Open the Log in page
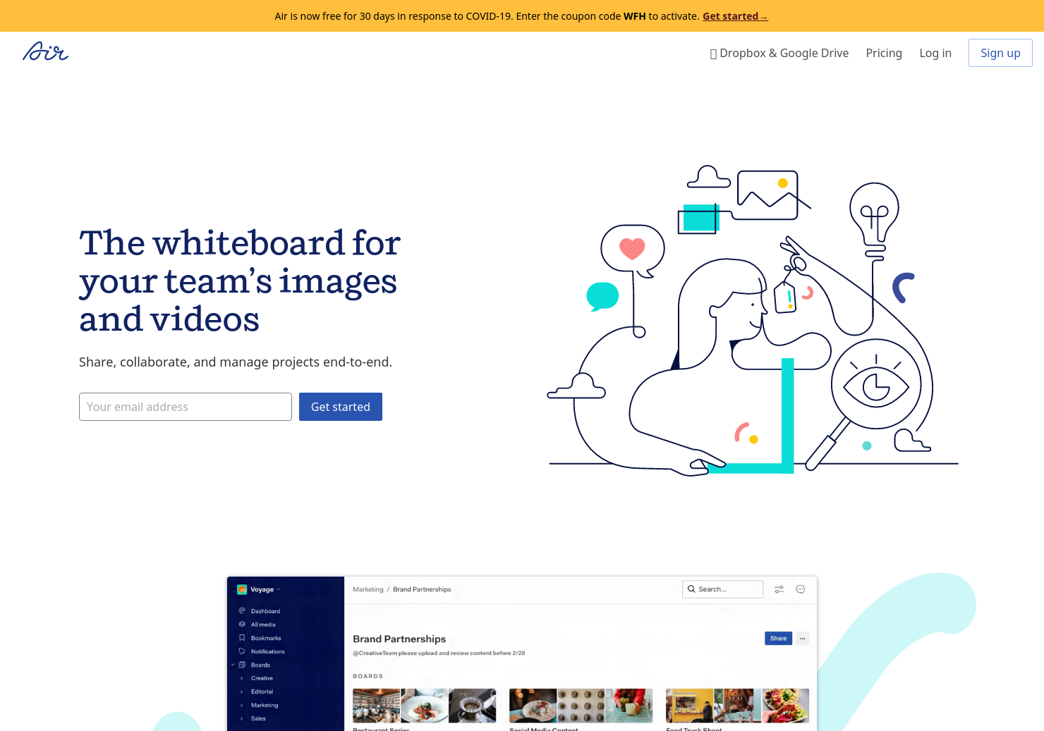1044x731 pixels. point(935,53)
